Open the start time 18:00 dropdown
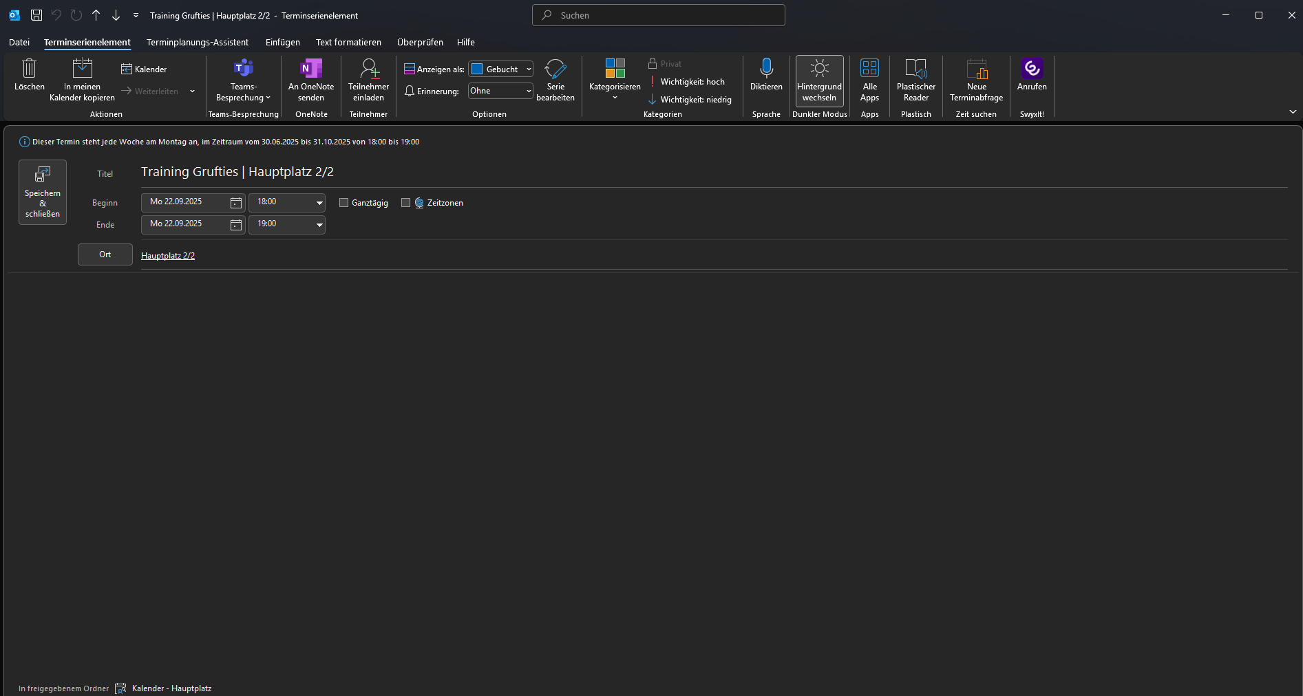The width and height of the screenshot is (1303, 696). pos(319,203)
